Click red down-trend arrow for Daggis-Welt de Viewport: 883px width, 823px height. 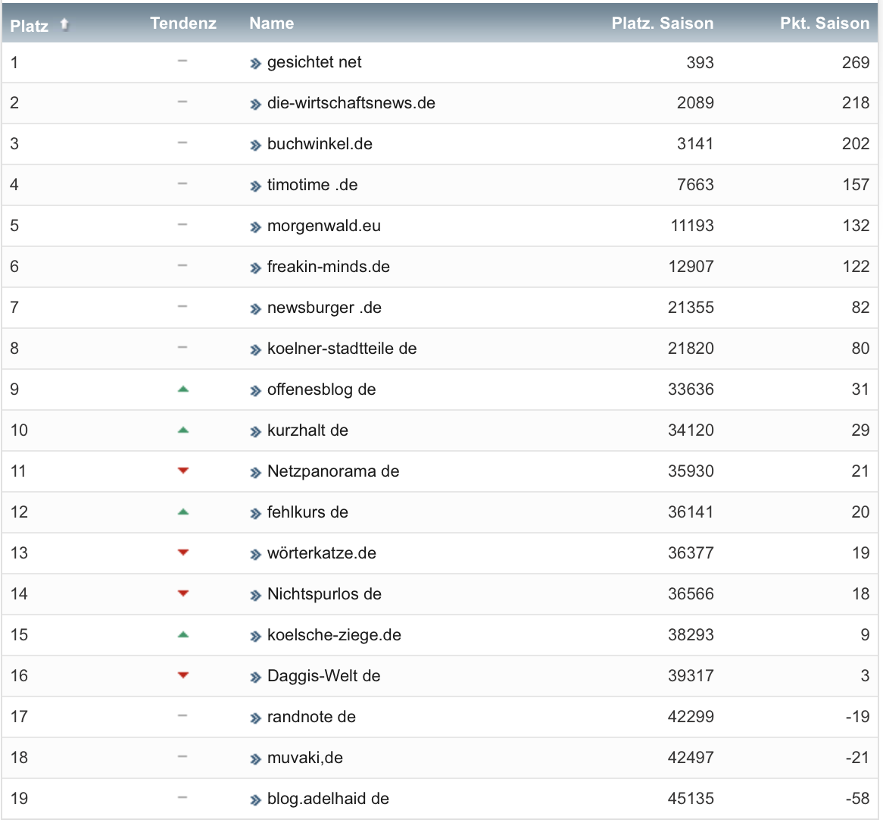(183, 675)
